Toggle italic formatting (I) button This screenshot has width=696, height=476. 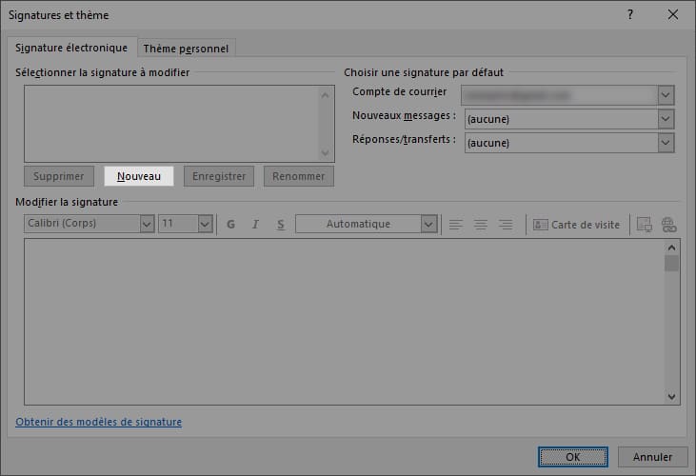point(255,225)
